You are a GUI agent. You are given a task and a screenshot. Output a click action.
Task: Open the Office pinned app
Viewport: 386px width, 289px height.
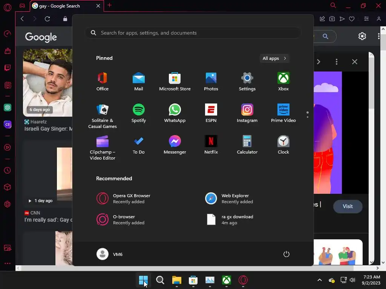pos(103,82)
